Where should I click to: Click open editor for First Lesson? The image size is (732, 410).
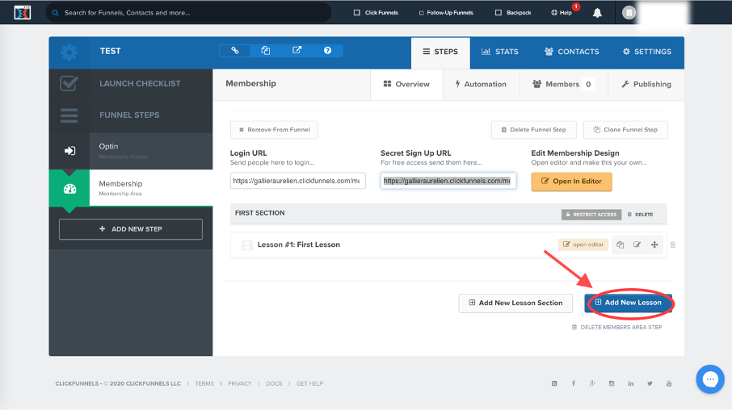[583, 245]
